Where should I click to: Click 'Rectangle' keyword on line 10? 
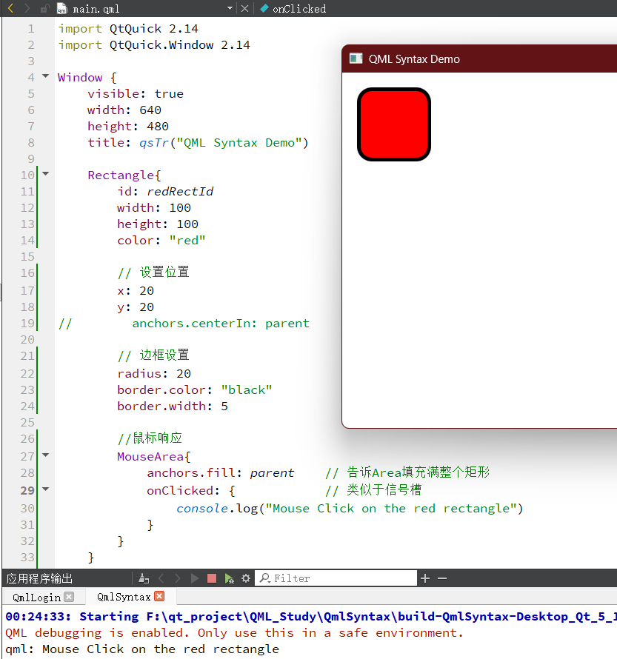tap(121, 175)
